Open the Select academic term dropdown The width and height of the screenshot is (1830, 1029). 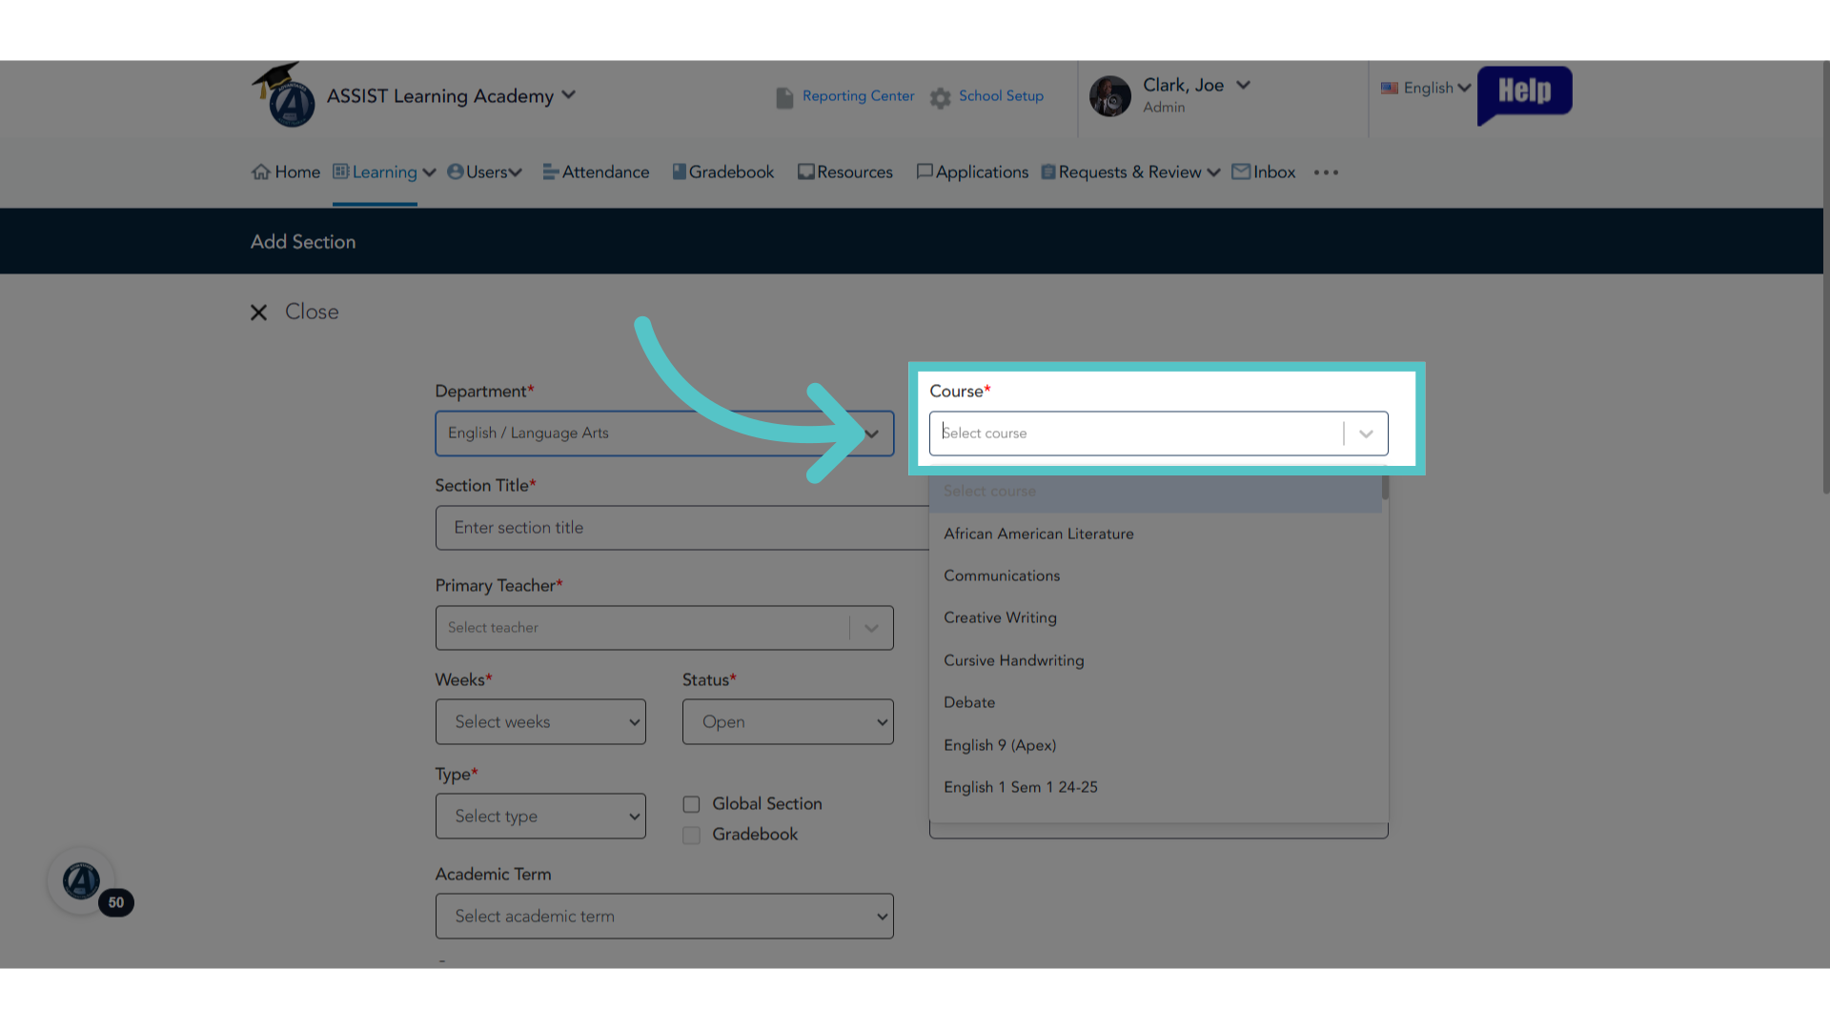664,916
